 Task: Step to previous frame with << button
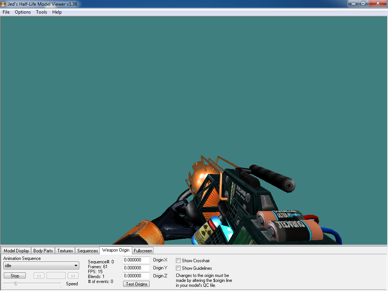click(39, 276)
